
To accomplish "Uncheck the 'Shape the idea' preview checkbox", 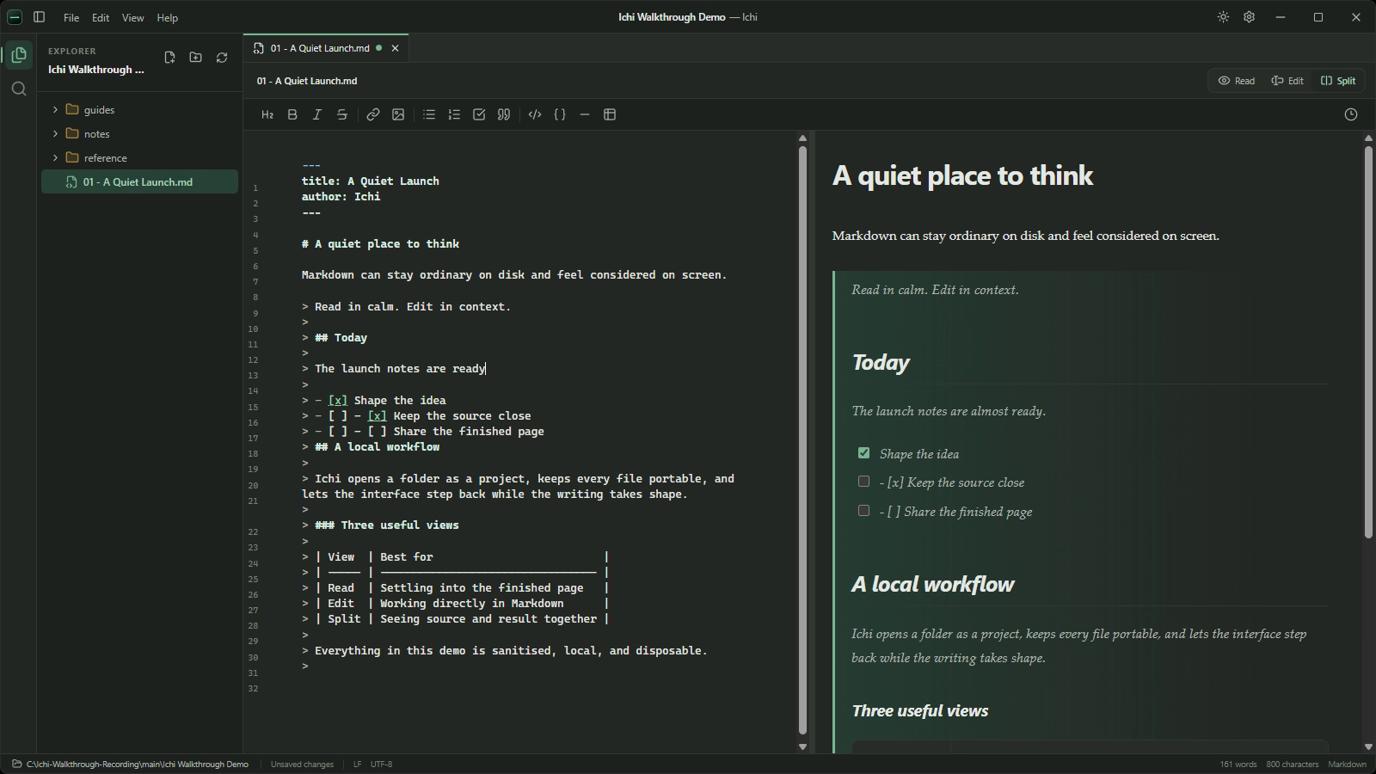I will pos(863,453).
